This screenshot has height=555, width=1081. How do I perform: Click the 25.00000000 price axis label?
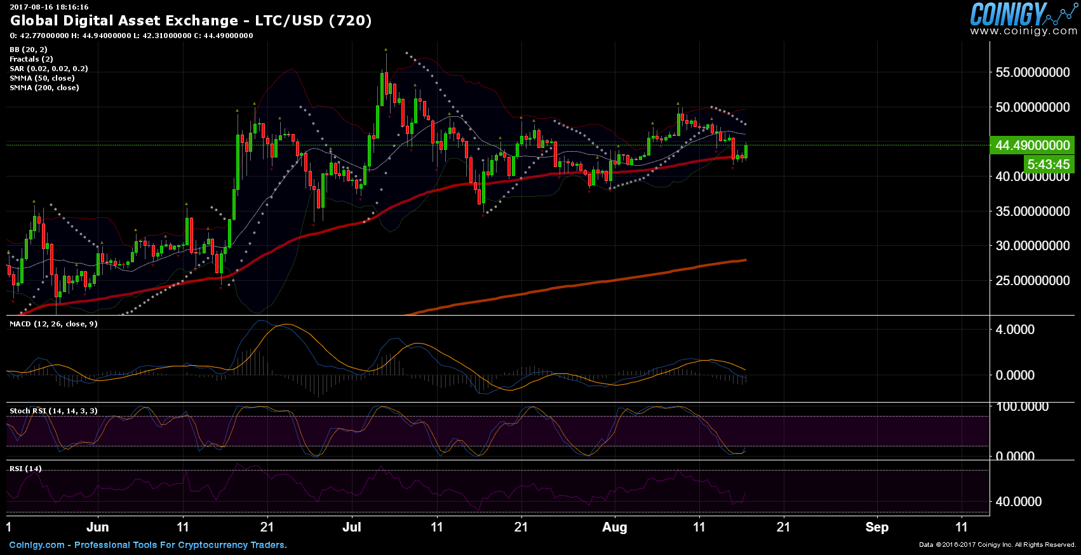(1033, 280)
